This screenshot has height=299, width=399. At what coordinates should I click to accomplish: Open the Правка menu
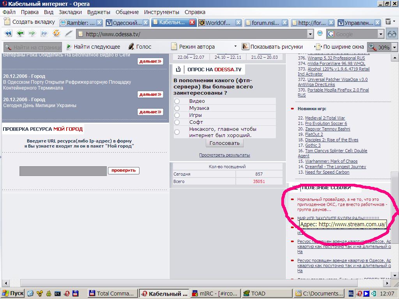(x=30, y=12)
